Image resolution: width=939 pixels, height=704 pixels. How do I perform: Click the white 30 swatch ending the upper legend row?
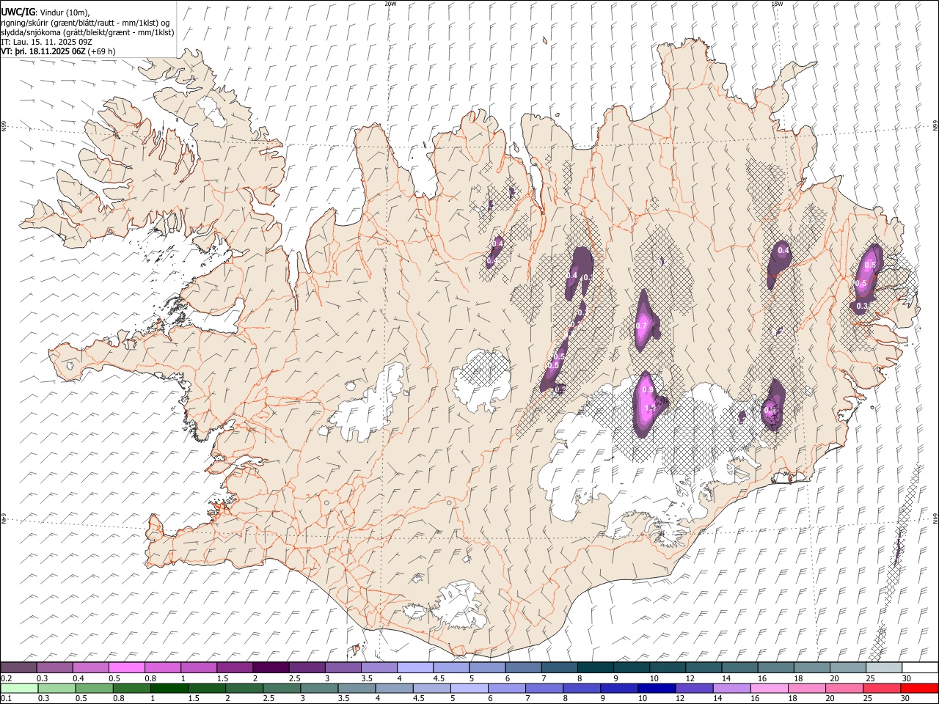click(921, 668)
